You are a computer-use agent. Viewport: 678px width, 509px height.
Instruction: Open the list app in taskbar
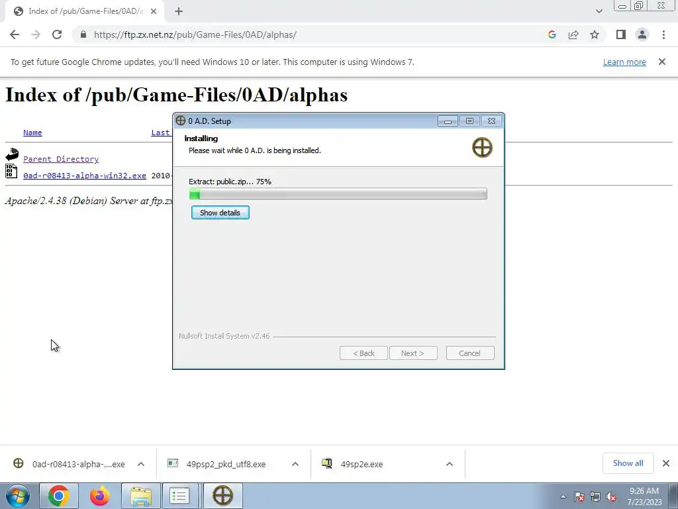[x=179, y=496]
